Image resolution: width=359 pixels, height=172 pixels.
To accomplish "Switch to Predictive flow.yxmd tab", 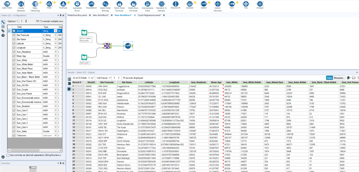I will [77, 15].
